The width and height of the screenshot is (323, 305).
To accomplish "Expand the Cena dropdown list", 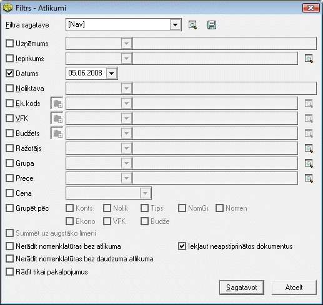I will [145, 193].
